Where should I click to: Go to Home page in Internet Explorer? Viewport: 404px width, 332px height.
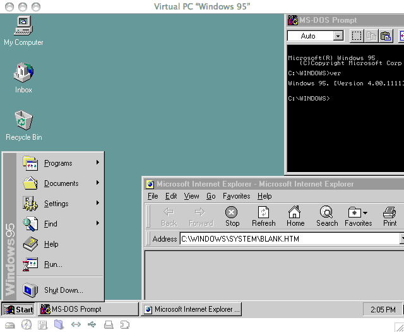pyautogui.click(x=295, y=217)
